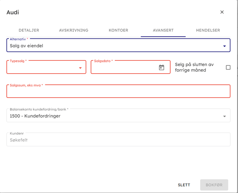Expand the Alternativ dropdown arrow
This screenshot has width=238, height=193.
pos(225,46)
